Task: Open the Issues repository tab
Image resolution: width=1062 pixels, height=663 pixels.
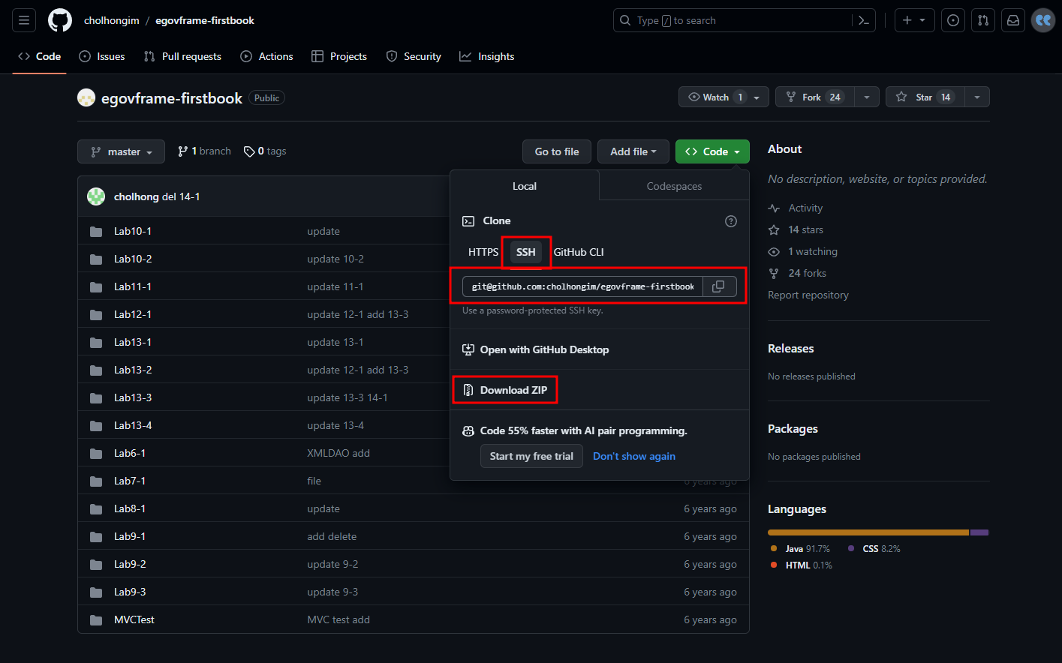Action: click(x=102, y=56)
